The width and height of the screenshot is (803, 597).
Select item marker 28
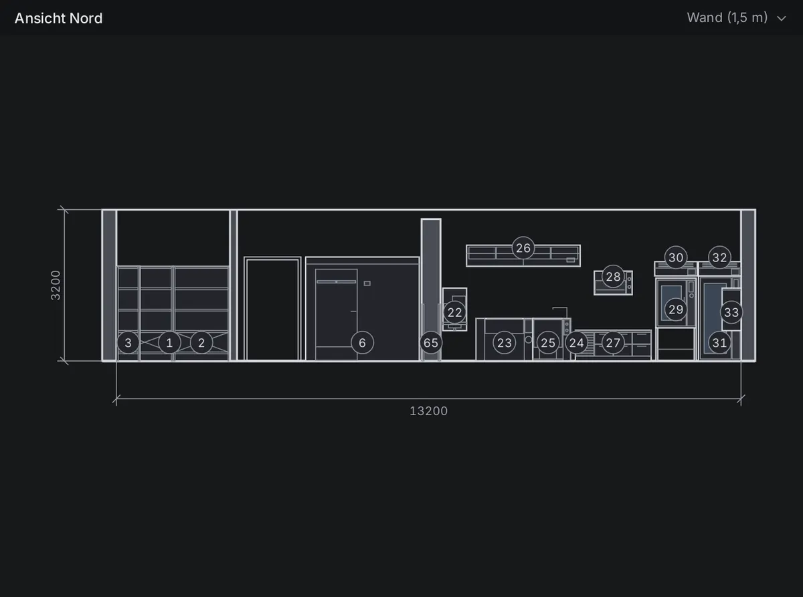613,277
